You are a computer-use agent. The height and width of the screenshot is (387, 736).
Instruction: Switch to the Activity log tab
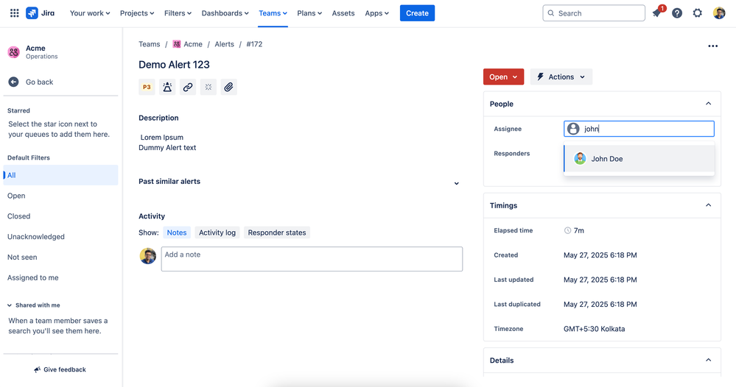[217, 232]
